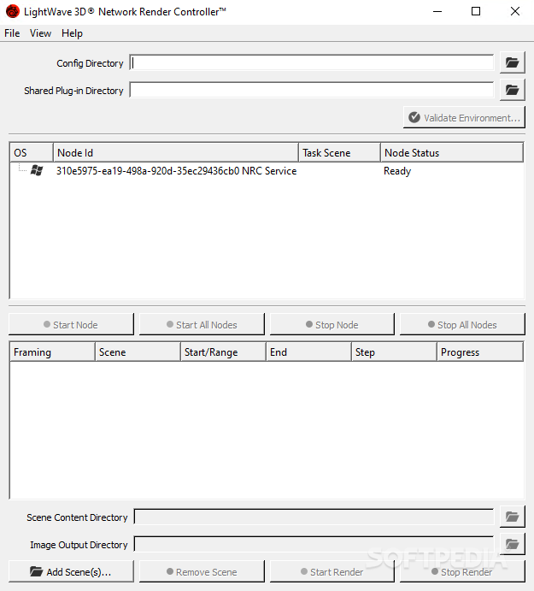Click the Framing column header
This screenshot has height=591, width=534.
click(52, 352)
